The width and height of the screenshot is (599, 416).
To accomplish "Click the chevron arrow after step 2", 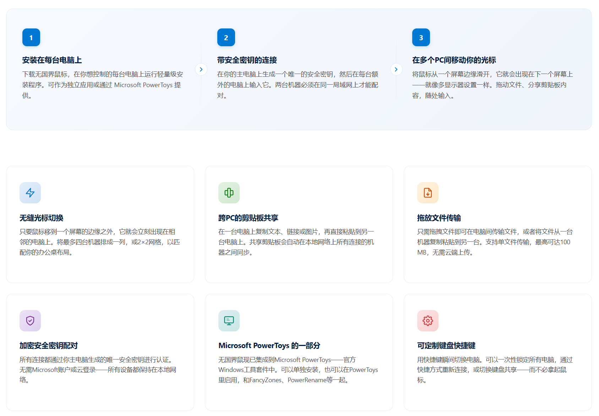I will pyautogui.click(x=396, y=69).
